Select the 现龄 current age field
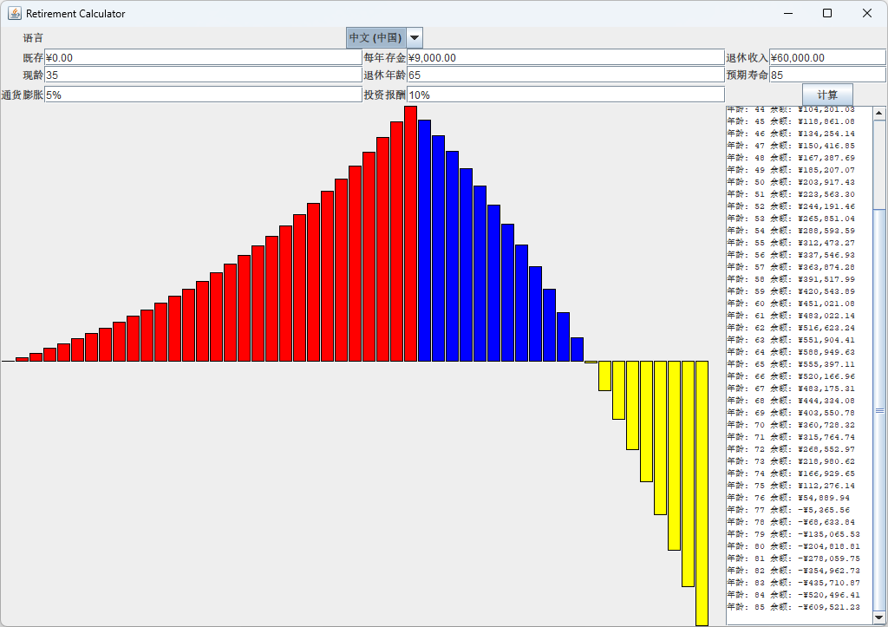Viewport: 888px width, 627px height. 203,75
